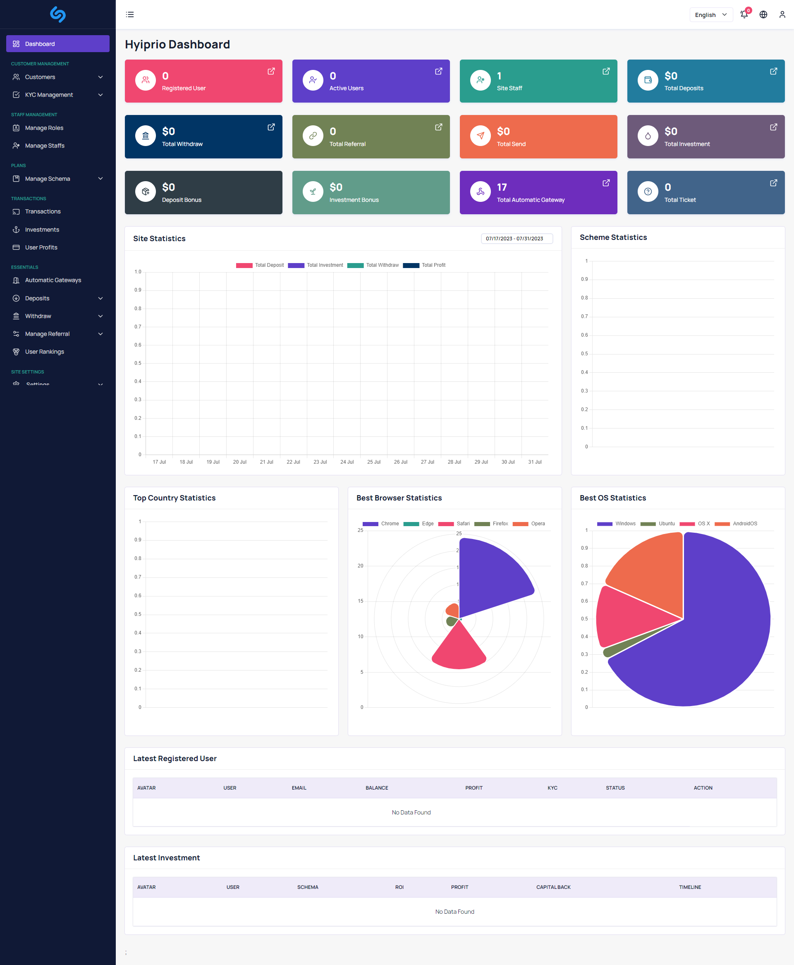Open Transactions from the sidebar
This screenshot has height=965, width=794.
(43, 211)
